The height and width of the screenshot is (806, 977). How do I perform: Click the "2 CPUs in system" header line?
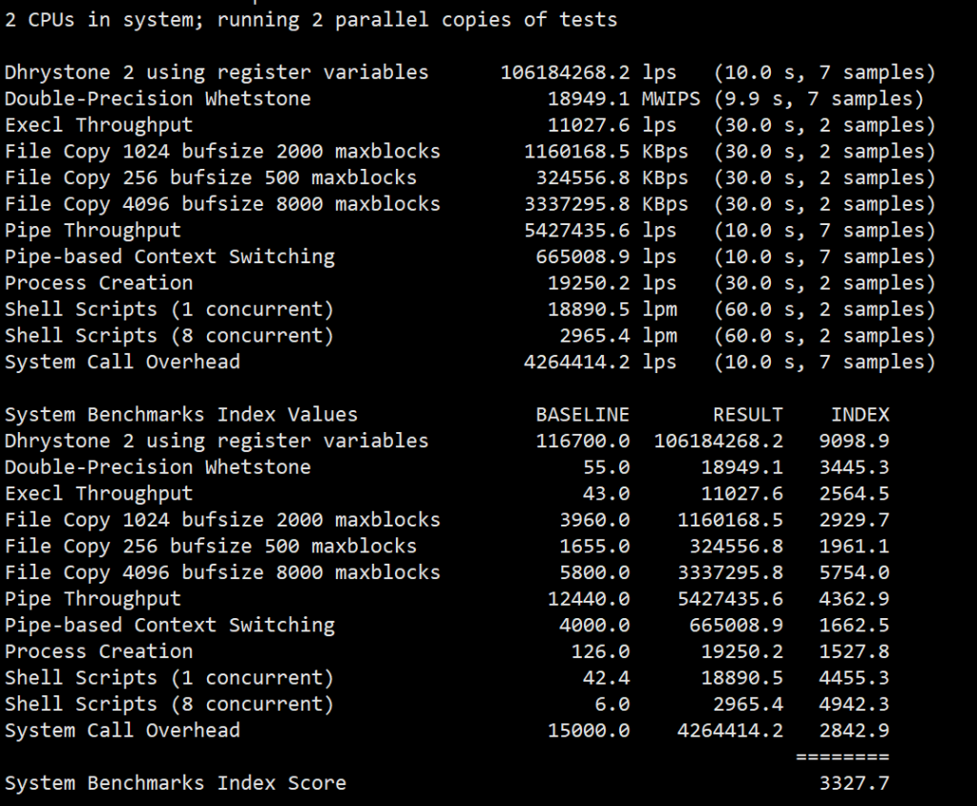click(x=311, y=20)
